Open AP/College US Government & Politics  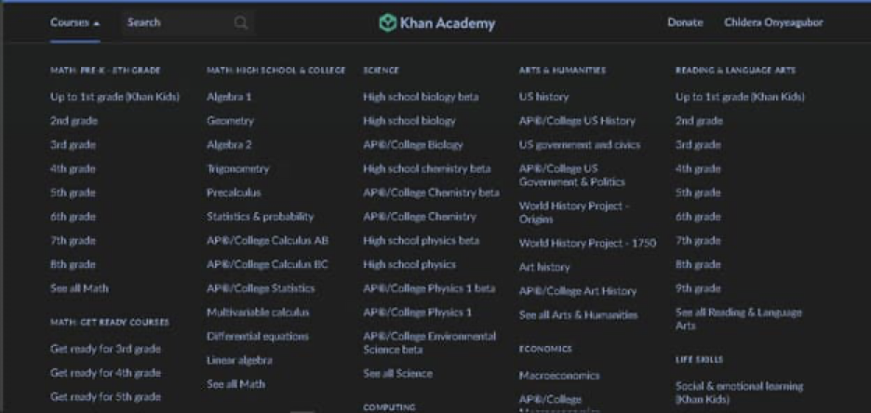tap(571, 175)
